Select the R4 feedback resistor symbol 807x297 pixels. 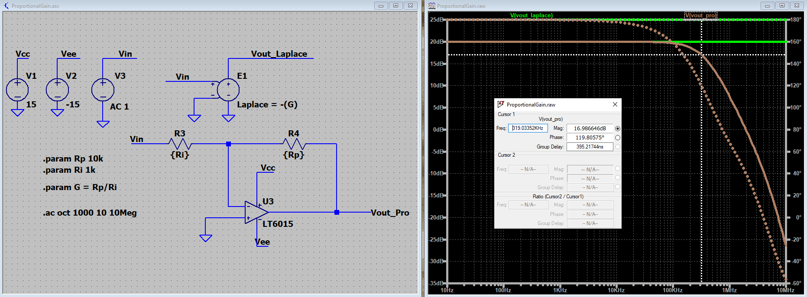[294, 144]
